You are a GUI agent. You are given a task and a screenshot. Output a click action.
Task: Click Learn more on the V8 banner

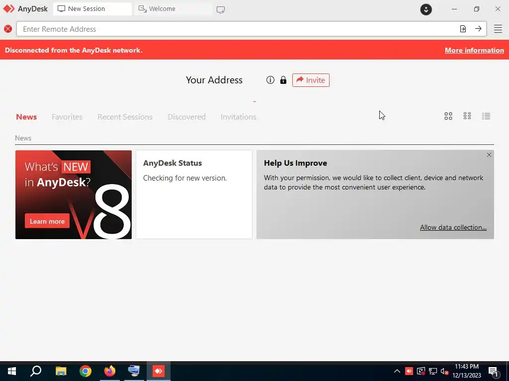point(47,221)
